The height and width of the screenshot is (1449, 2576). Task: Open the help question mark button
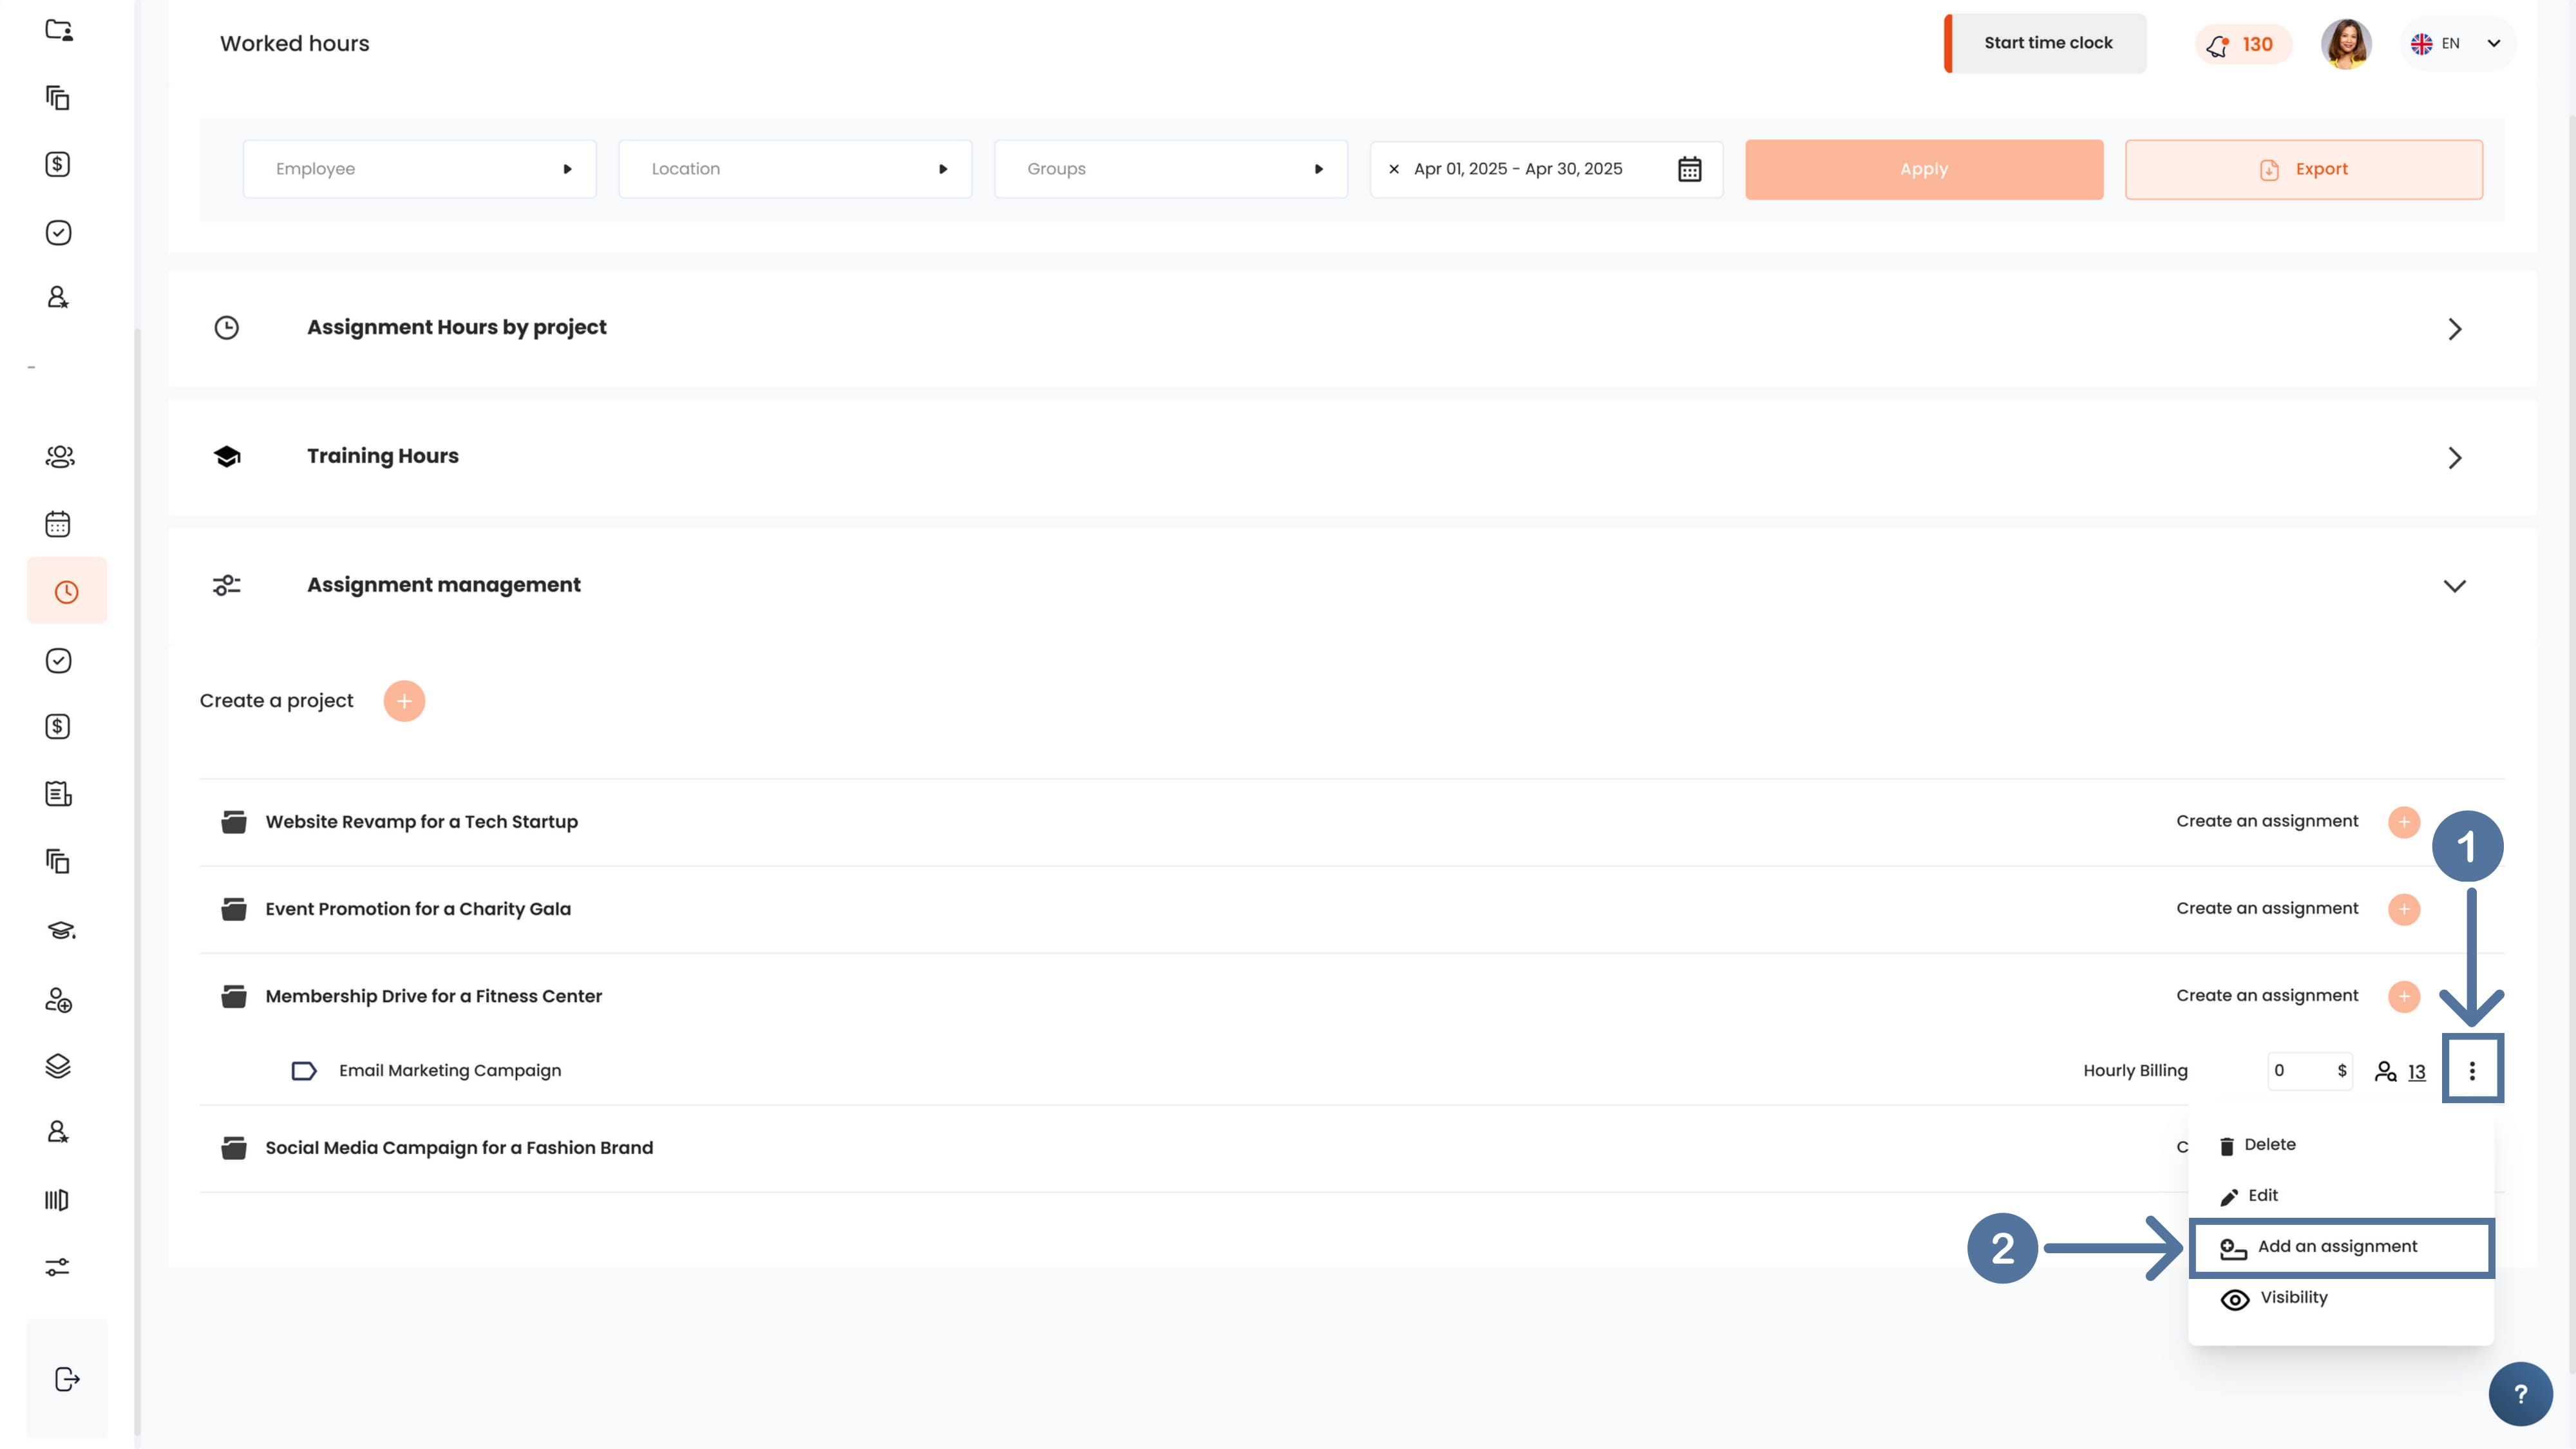2520,1394
